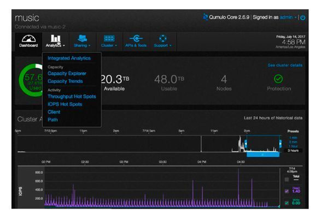Choose Throughput Hot Spots
Image resolution: width=321 pixels, height=219 pixels.
click(x=72, y=97)
